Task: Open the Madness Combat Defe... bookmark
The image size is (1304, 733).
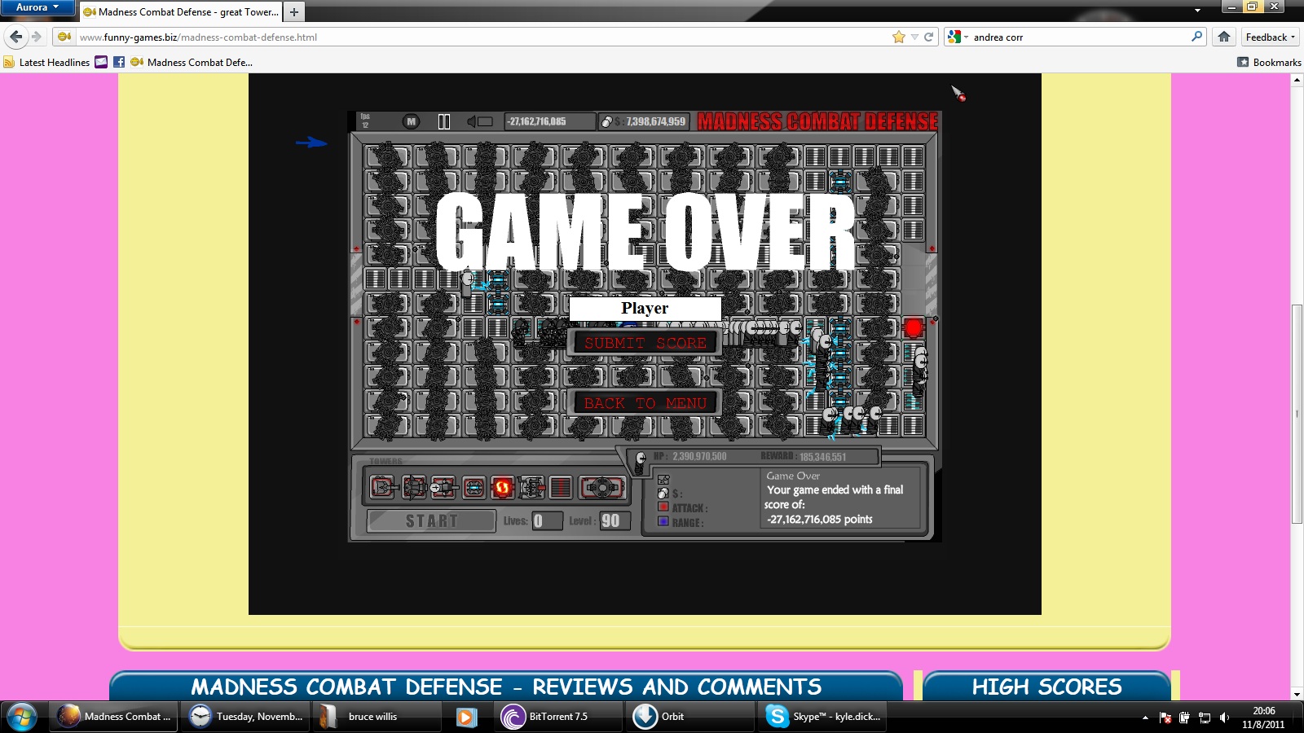Action: (192, 62)
